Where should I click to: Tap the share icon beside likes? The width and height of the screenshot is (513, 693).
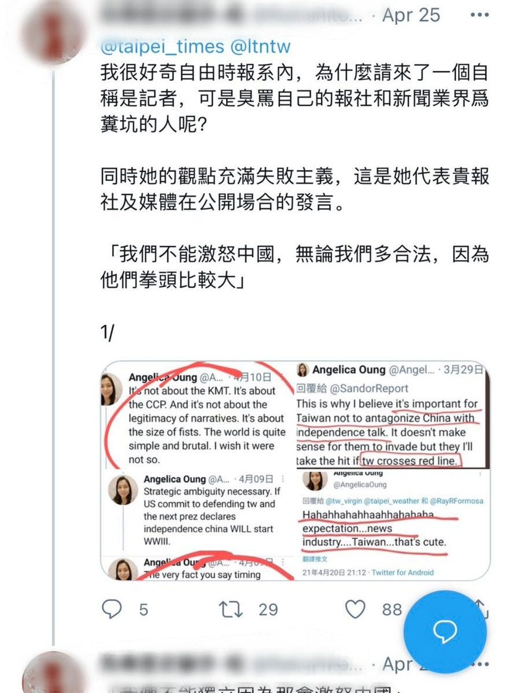coord(482,609)
